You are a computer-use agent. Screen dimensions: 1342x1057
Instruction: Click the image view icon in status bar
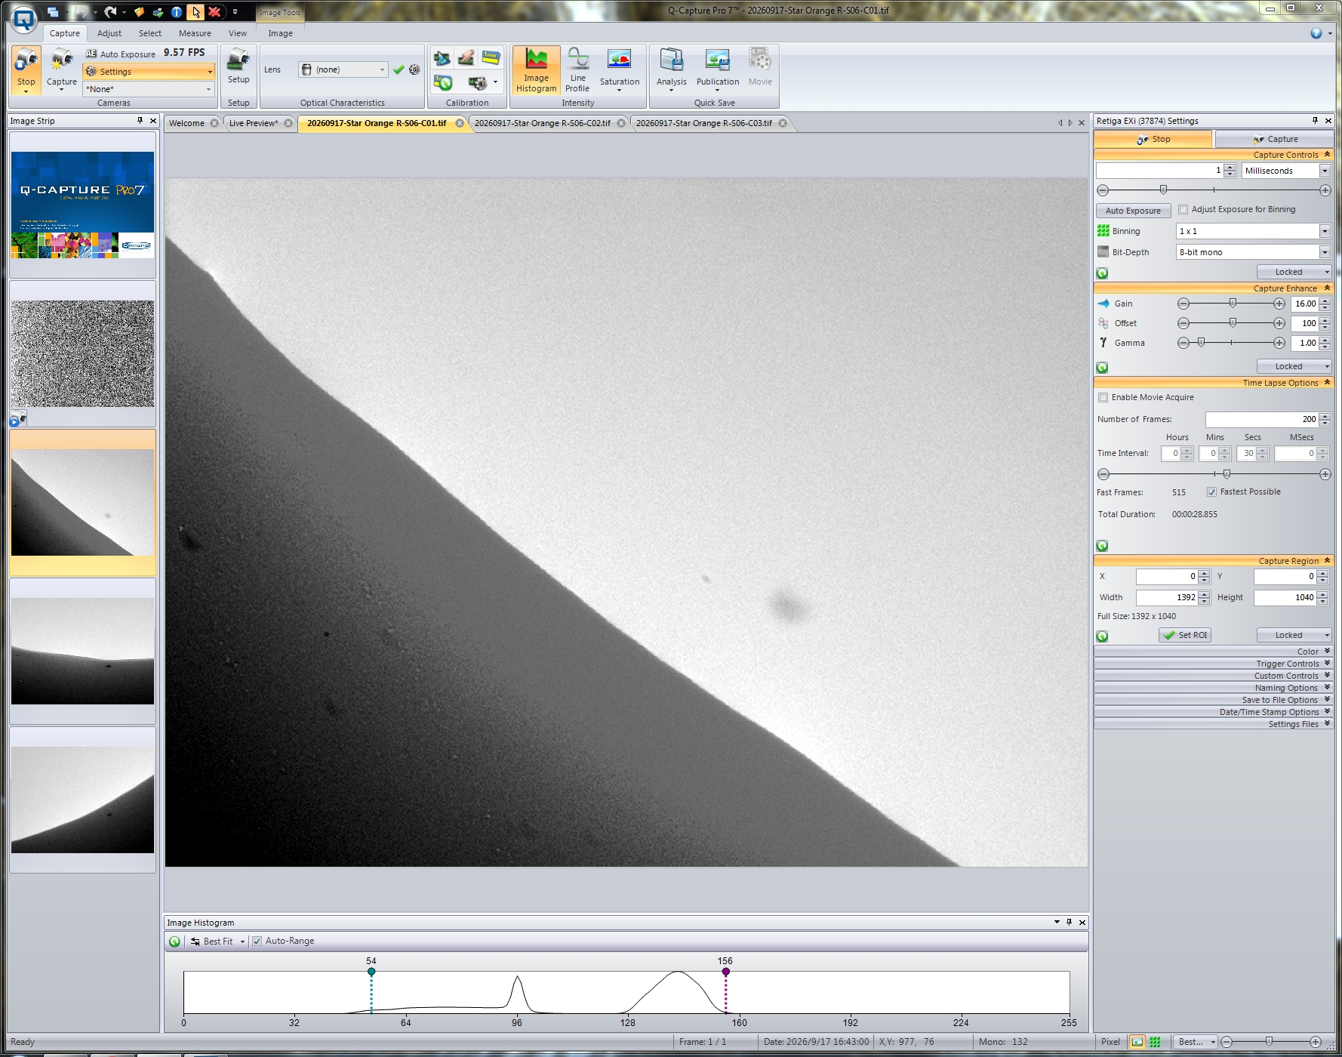coord(1137,1042)
